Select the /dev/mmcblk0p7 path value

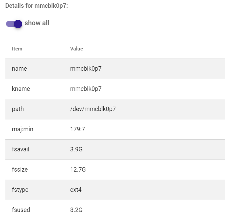click(x=93, y=109)
